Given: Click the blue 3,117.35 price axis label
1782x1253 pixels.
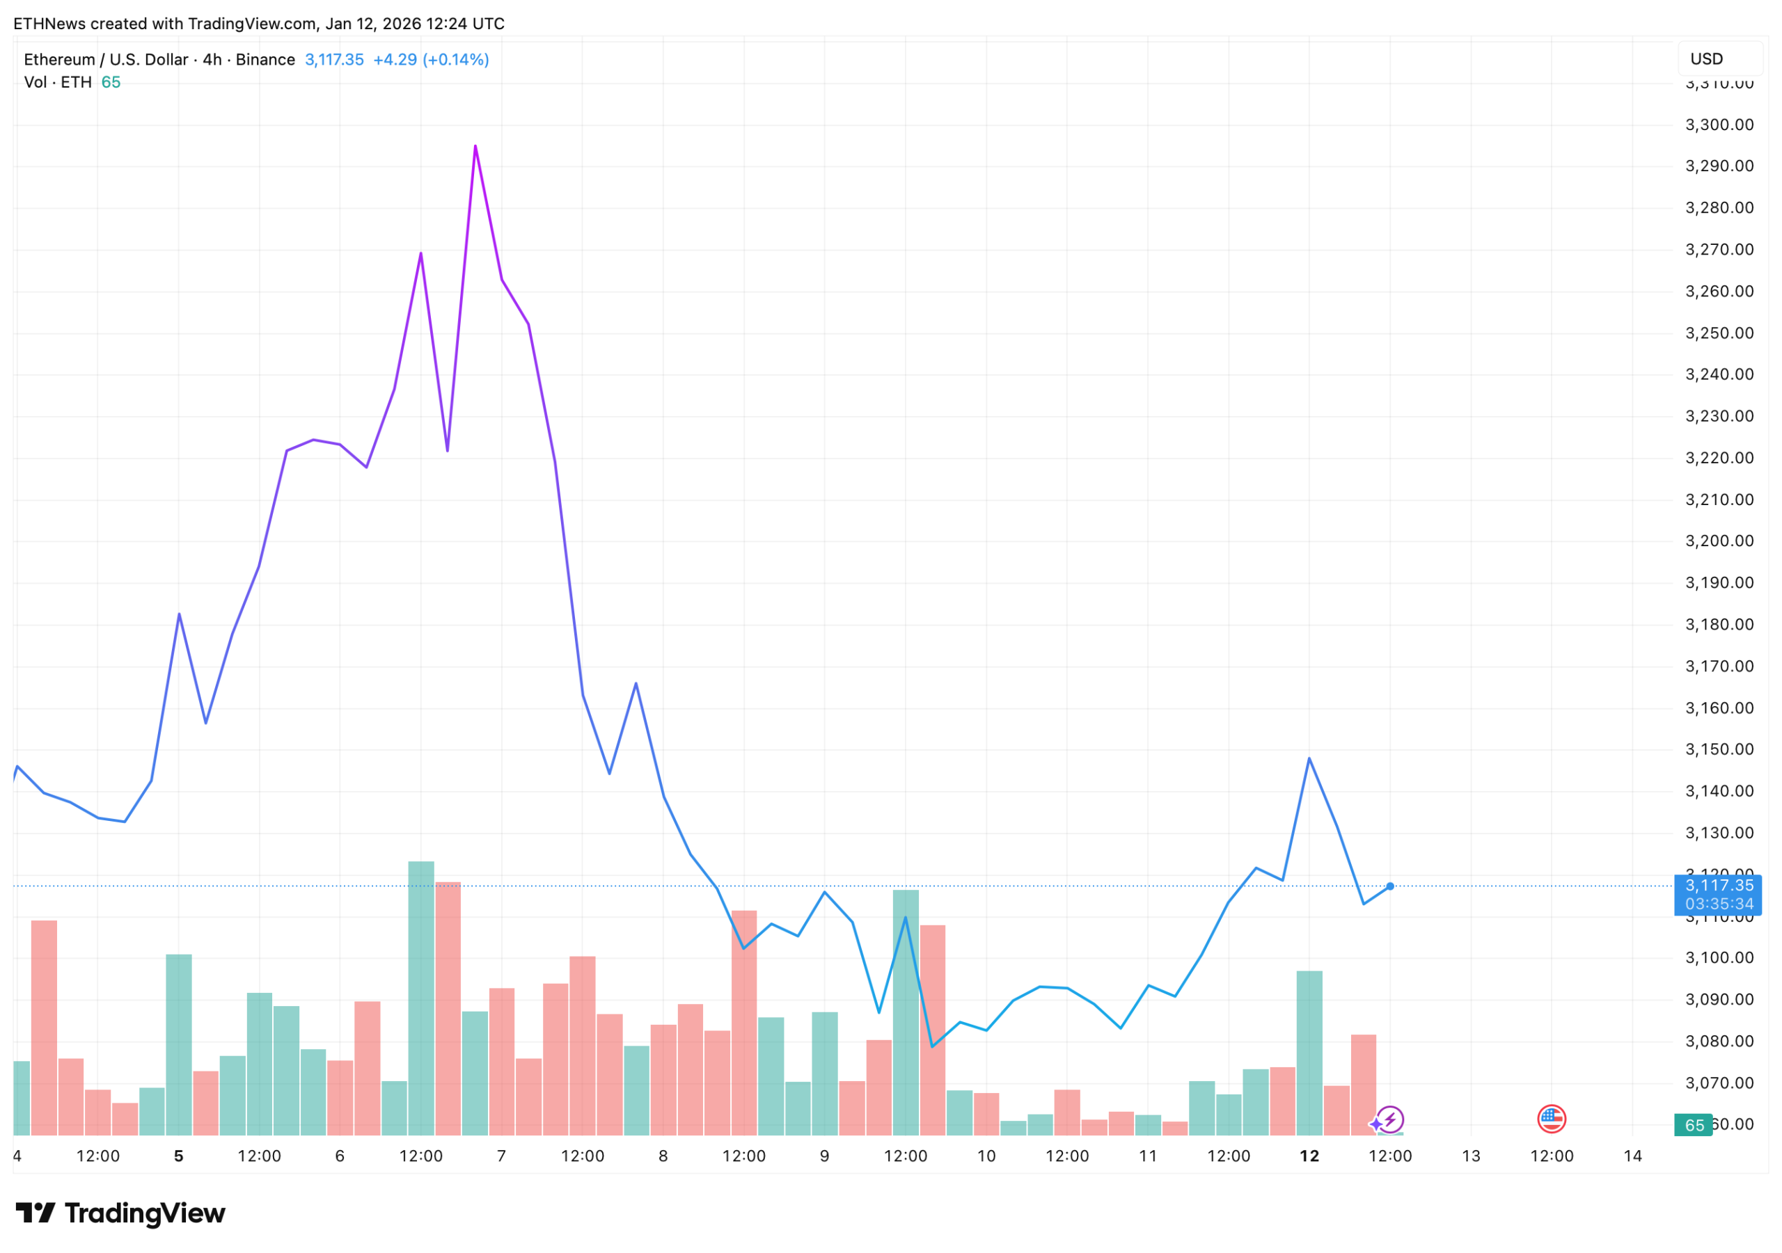Looking at the screenshot, I should coord(1719,885).
